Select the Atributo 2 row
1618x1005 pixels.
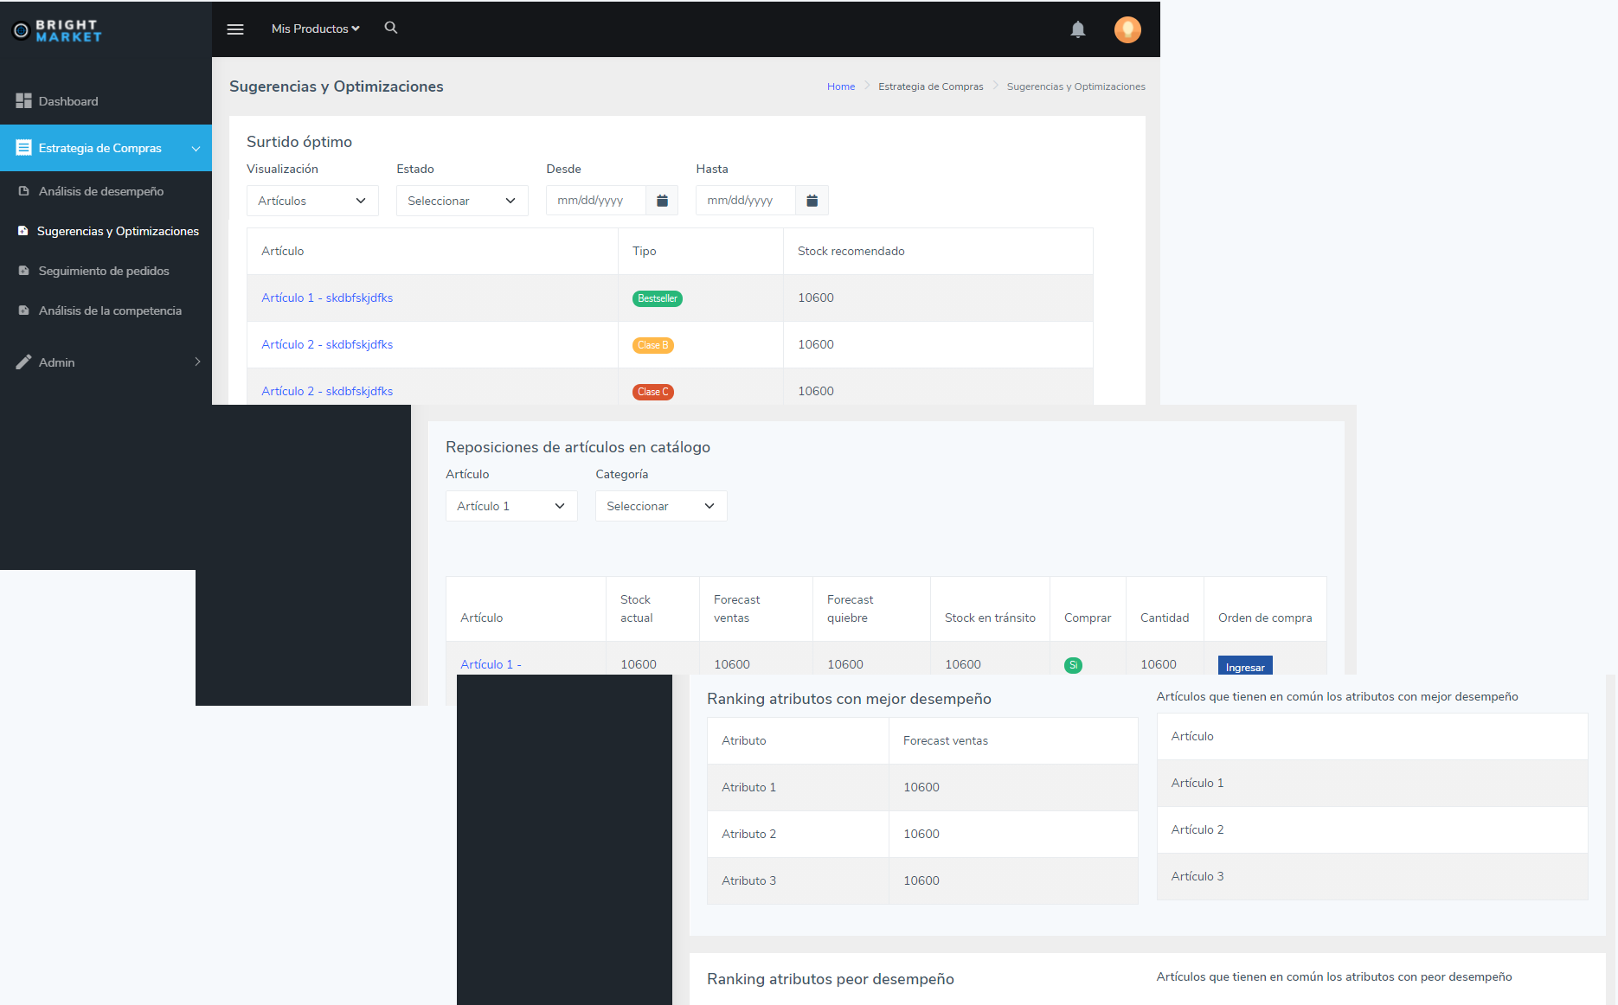coord(922,834)
